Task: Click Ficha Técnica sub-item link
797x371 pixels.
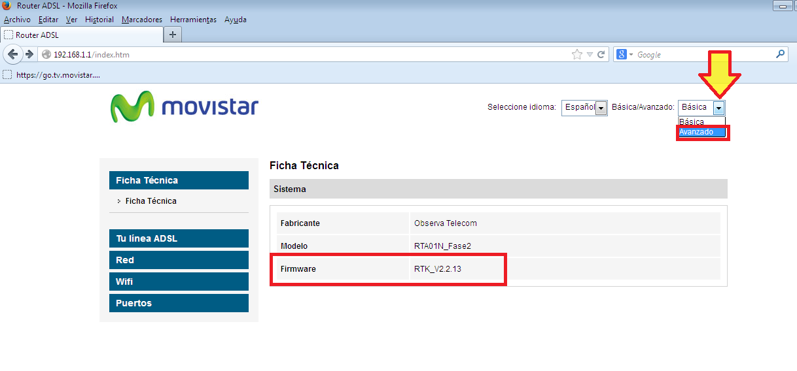Action: 151,201
